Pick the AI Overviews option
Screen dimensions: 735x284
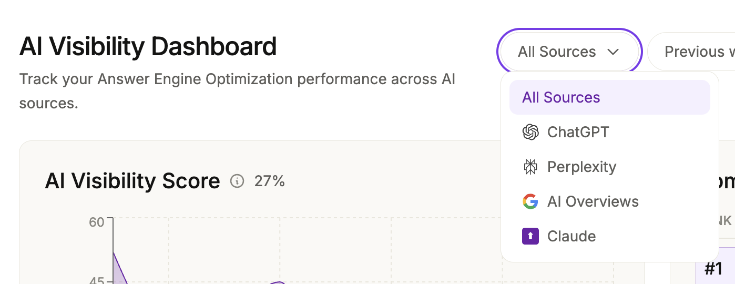[x=593, y=201]
